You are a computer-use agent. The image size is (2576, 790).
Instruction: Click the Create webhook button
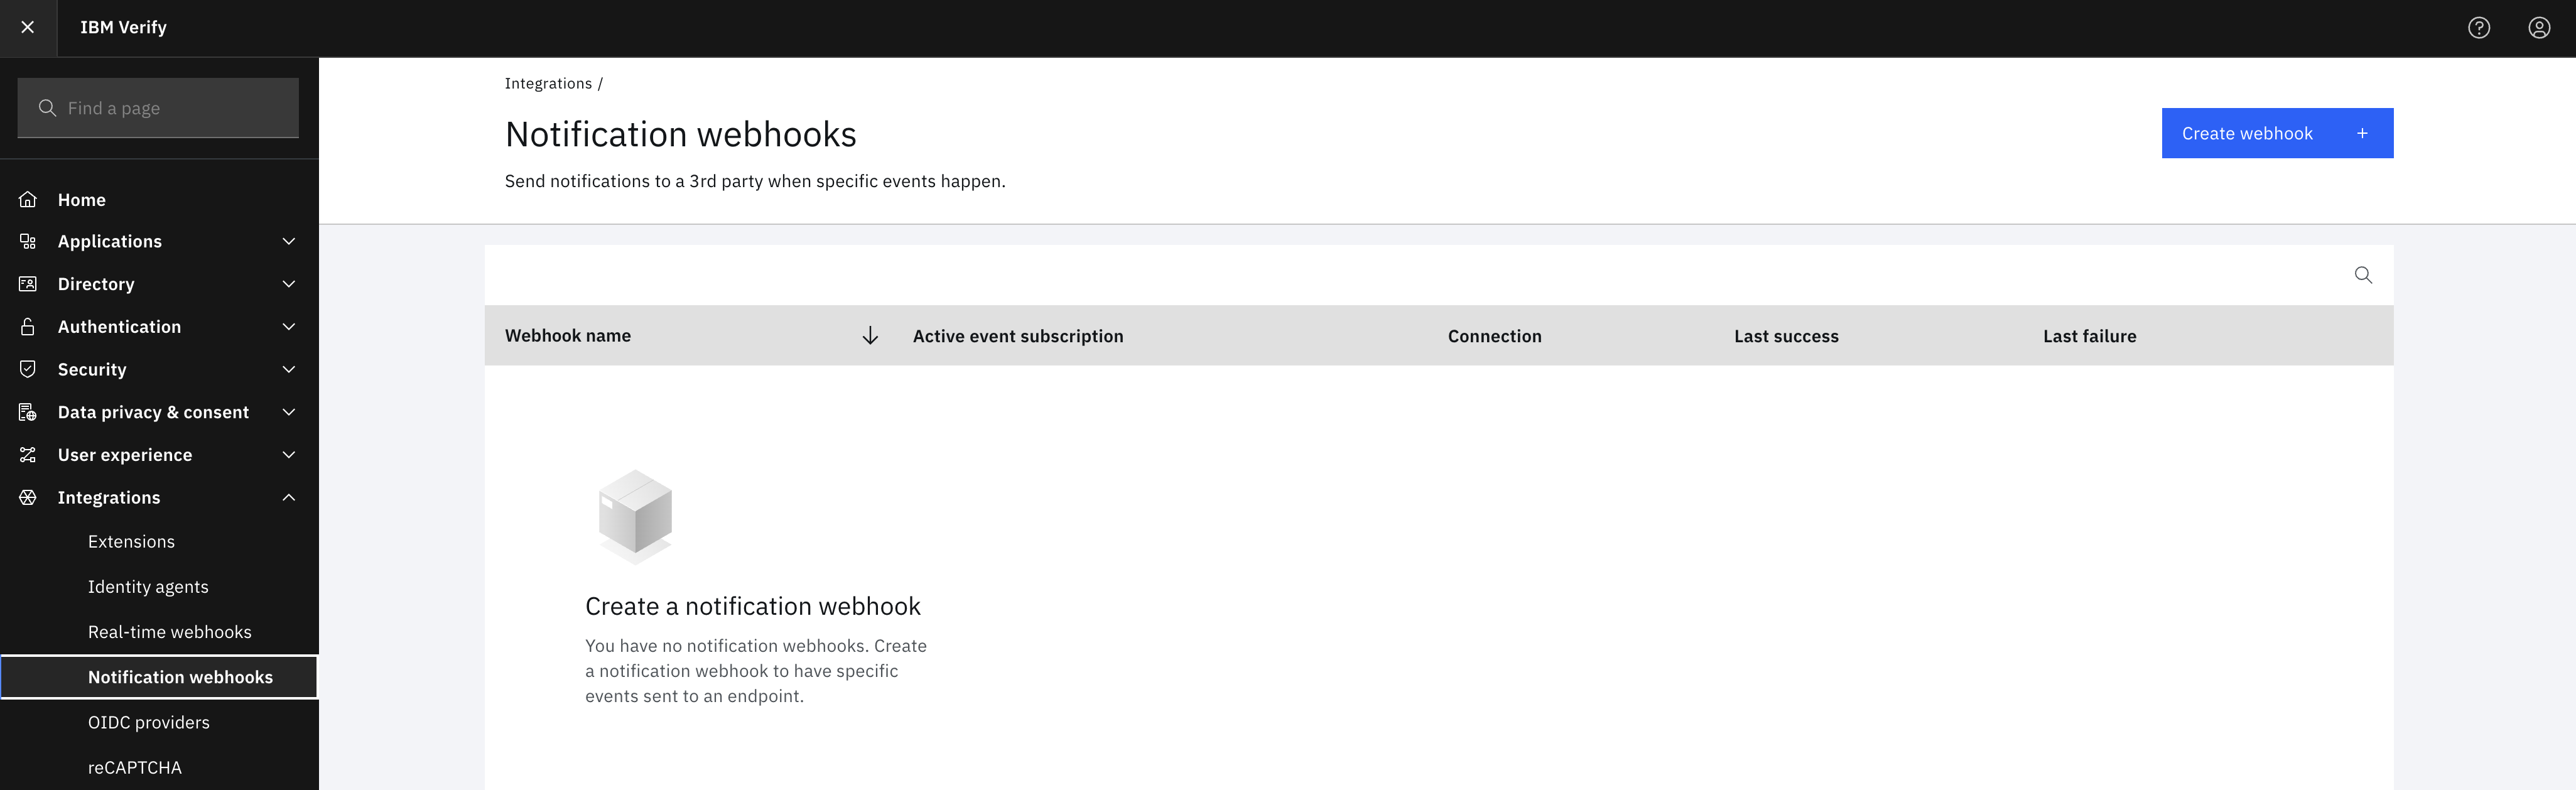pyautogui.click(x=2276, y=133)
